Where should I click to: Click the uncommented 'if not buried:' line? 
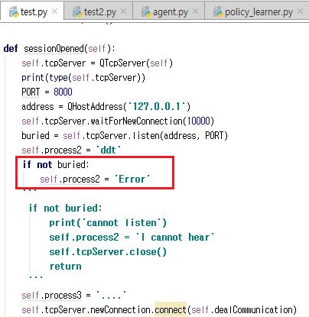(56, 164)
